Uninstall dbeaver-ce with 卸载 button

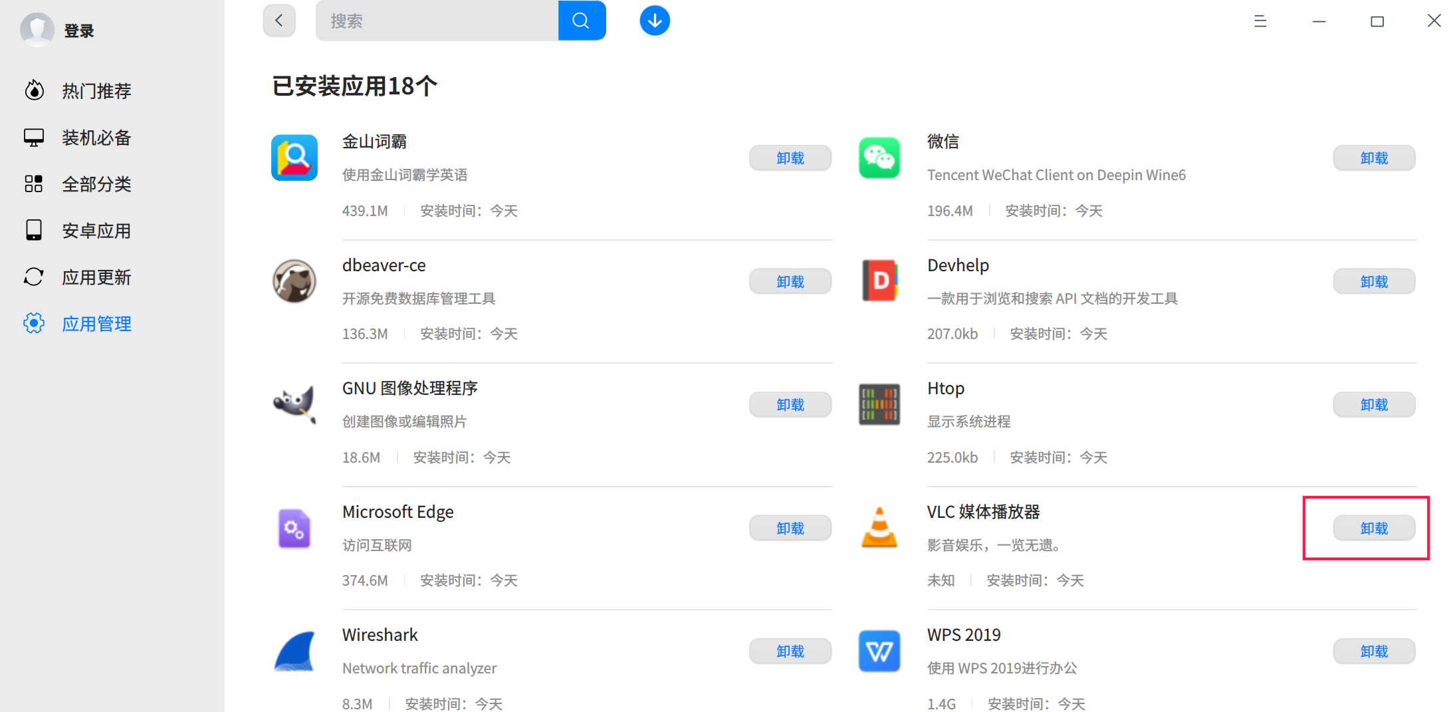[790, 282]
